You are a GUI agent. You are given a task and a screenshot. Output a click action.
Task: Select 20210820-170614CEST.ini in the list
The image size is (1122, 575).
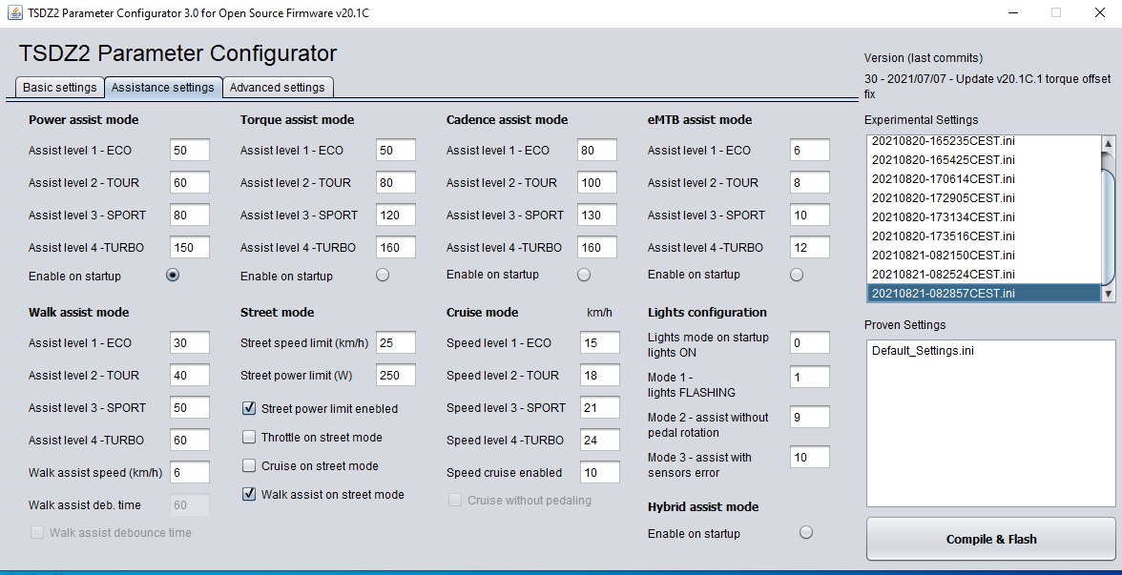tap(983, 179)
